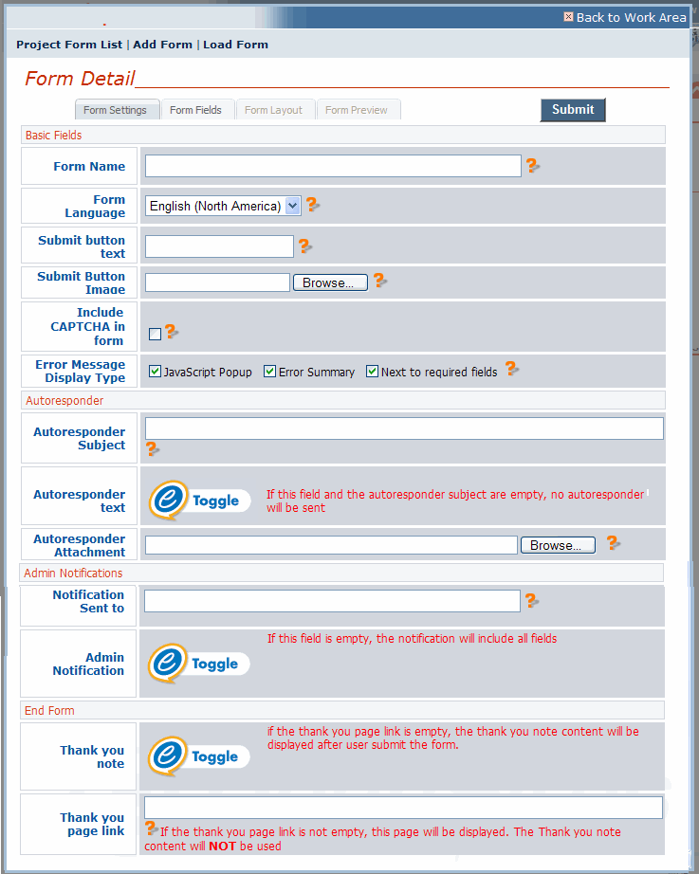Click help icon next to Autoresponder Attachment Browse
The height and width of the screenshot is (874, 699).
(613, 542)
